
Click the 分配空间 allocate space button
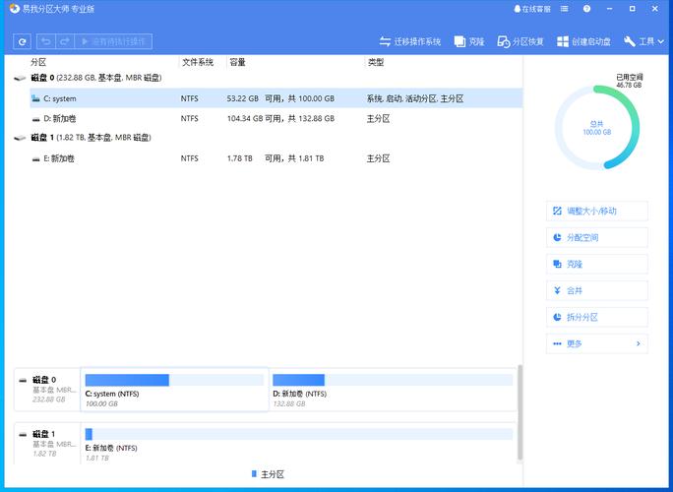pos(596,237)
